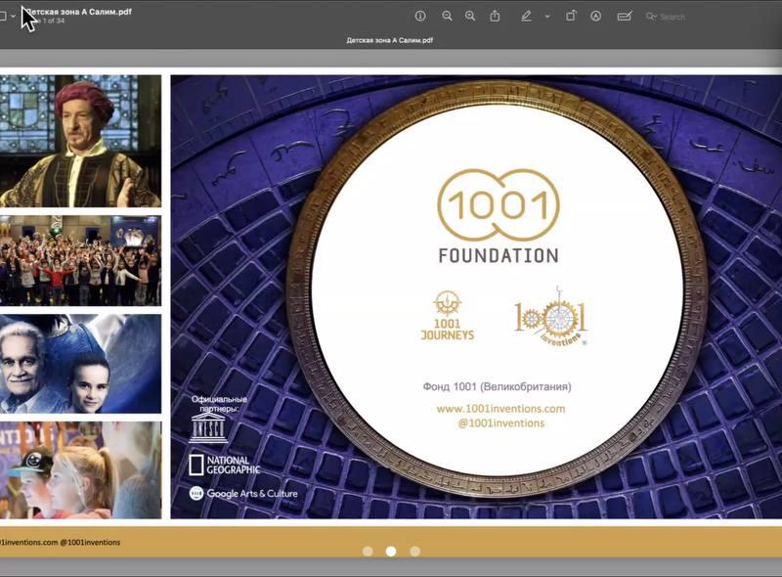The image size is (782, 577).
Task: Open the sidebar view options chevron
Action: point(13,16)
